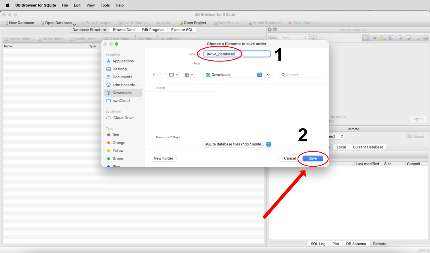Open the Tools menu in menu bar
The image size is (430, 253).
point(105,5)
